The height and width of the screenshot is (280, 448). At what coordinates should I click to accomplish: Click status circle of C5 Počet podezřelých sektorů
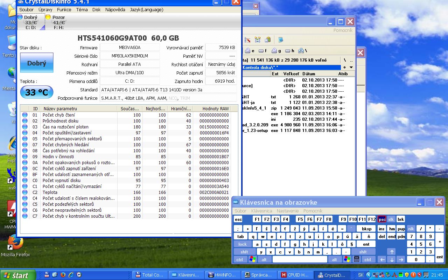point(25,204)
